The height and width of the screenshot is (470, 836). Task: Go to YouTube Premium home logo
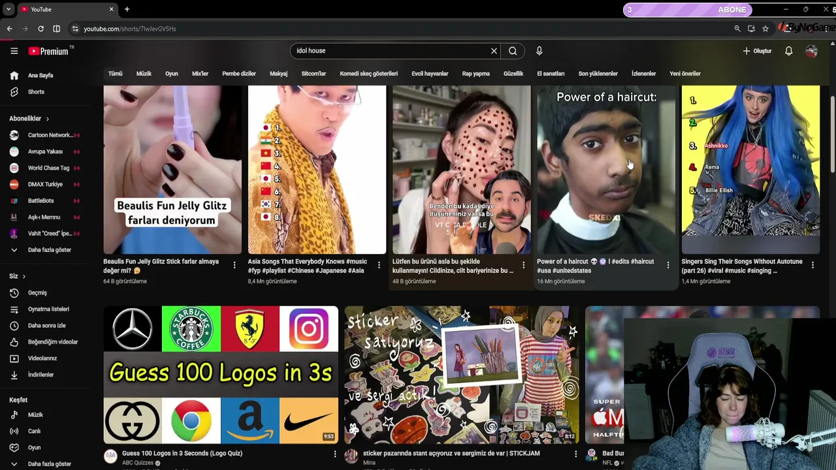click(x=49, y=51)
